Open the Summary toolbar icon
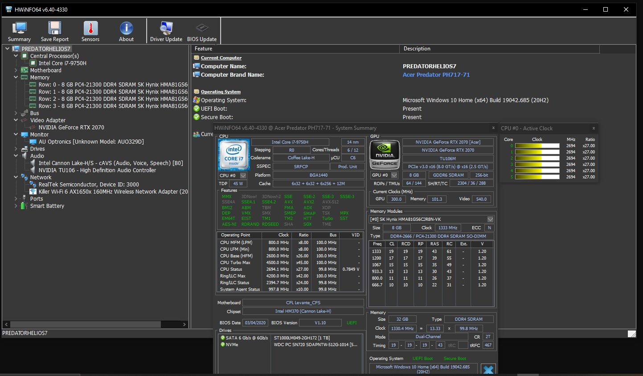643x376 pixels. click(19, 28)
